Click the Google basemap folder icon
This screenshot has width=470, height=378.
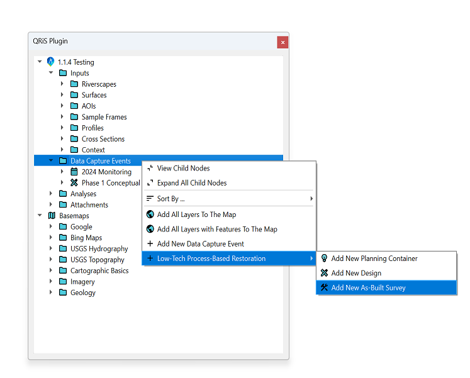coord(63,227)
